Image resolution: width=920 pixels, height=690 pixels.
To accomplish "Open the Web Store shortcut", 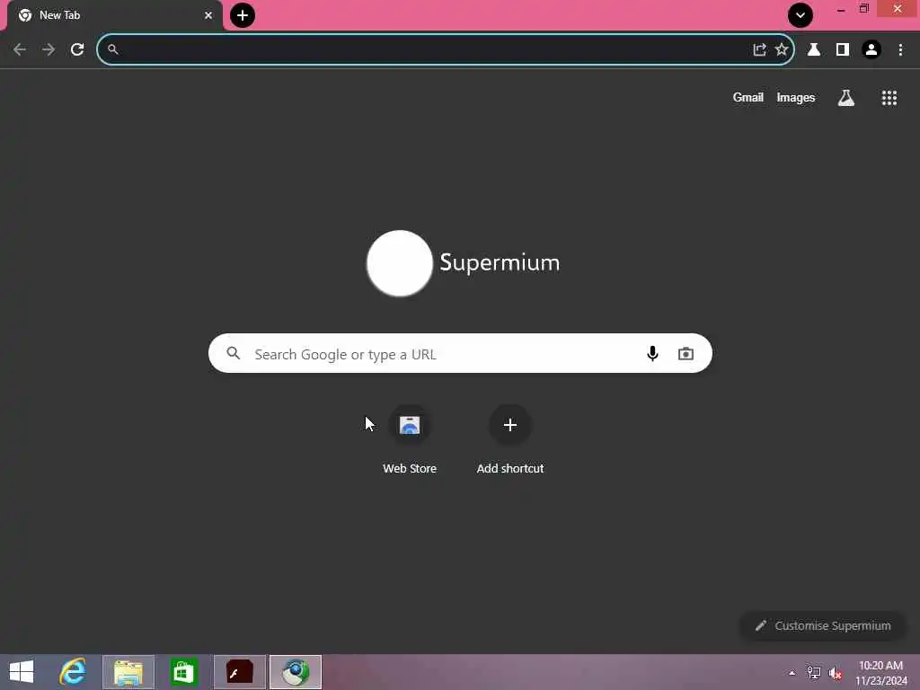I will coord(410,440).
